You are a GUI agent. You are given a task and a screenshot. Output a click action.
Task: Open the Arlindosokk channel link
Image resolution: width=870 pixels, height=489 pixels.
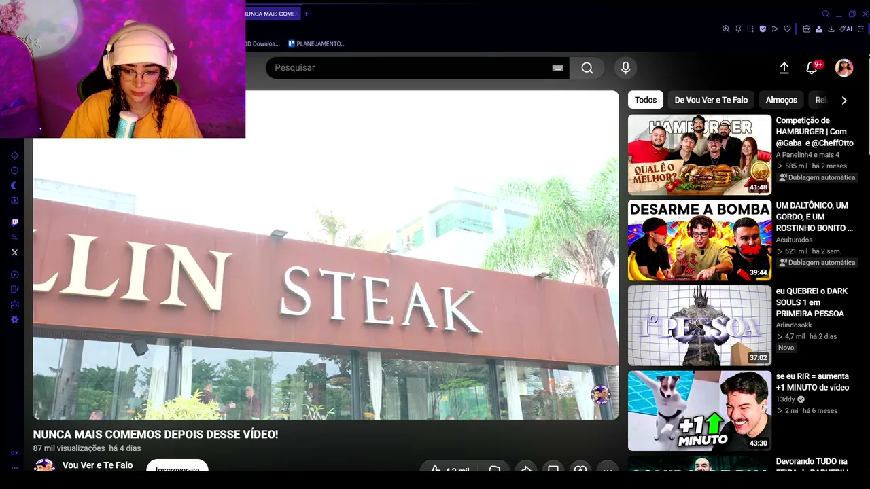(x=794, y=325)
